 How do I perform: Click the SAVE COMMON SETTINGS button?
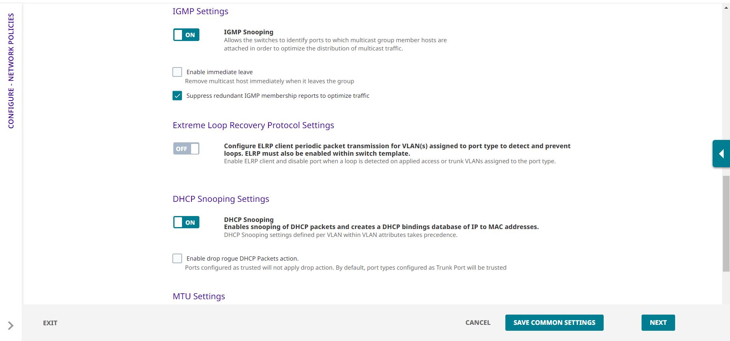[x=554, y=322]
